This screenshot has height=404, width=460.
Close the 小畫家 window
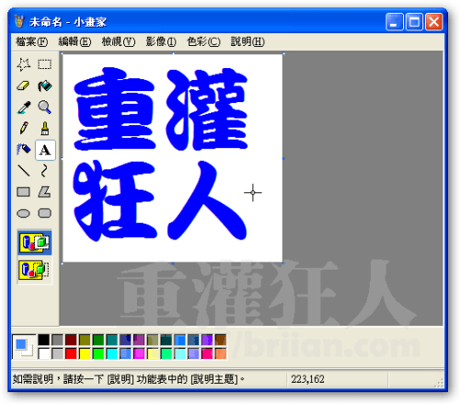pos(433,22)
